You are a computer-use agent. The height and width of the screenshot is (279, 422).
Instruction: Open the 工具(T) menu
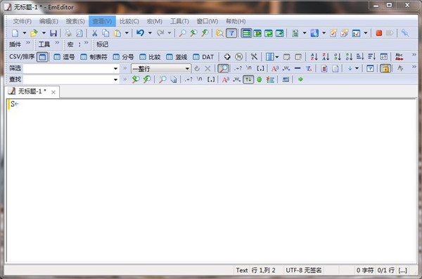pyautogui.click(x=179, y=21)
